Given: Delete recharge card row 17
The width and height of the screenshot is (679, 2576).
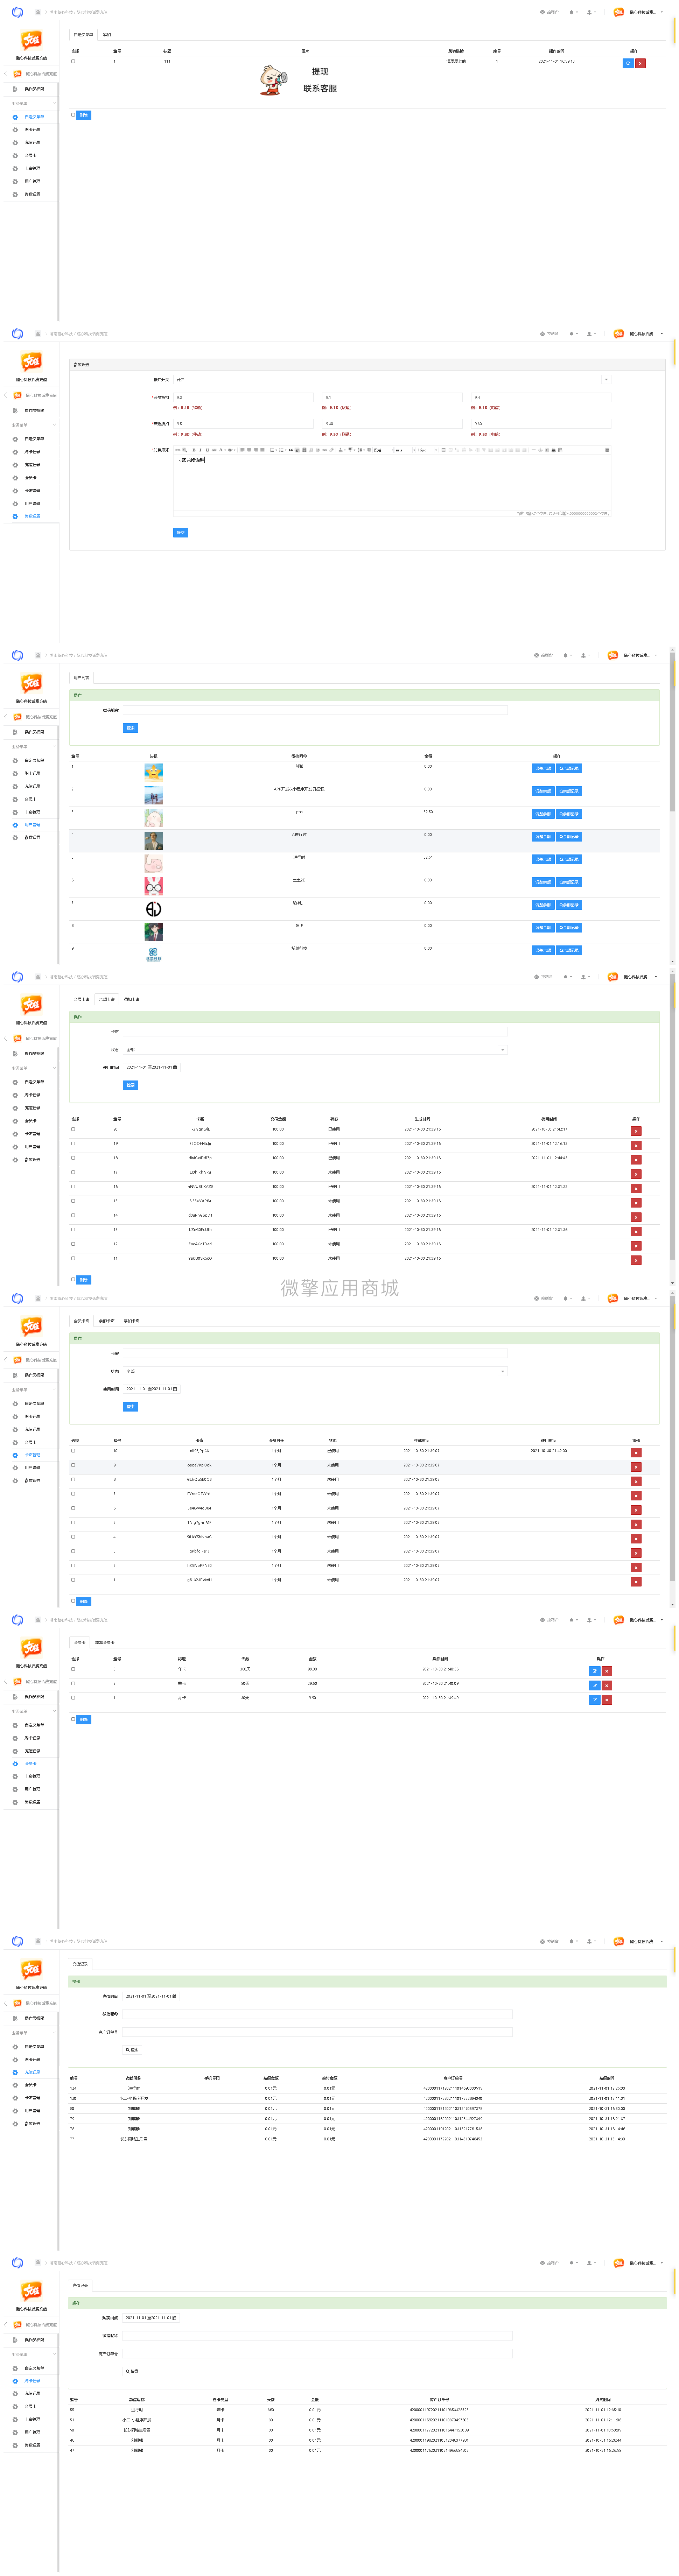Looking at the screenshot, I should [636, 1174].
